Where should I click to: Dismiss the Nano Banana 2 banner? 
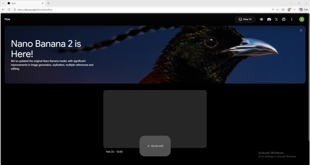click(x=301, y=30)
